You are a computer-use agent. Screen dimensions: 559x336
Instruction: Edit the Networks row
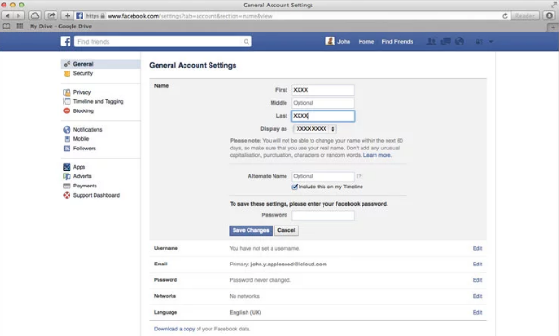point(477,296)
